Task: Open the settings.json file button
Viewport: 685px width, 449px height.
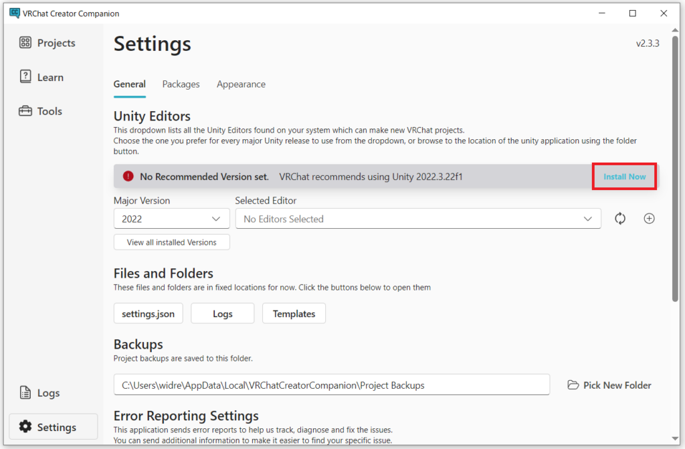Action: (148, 313)
